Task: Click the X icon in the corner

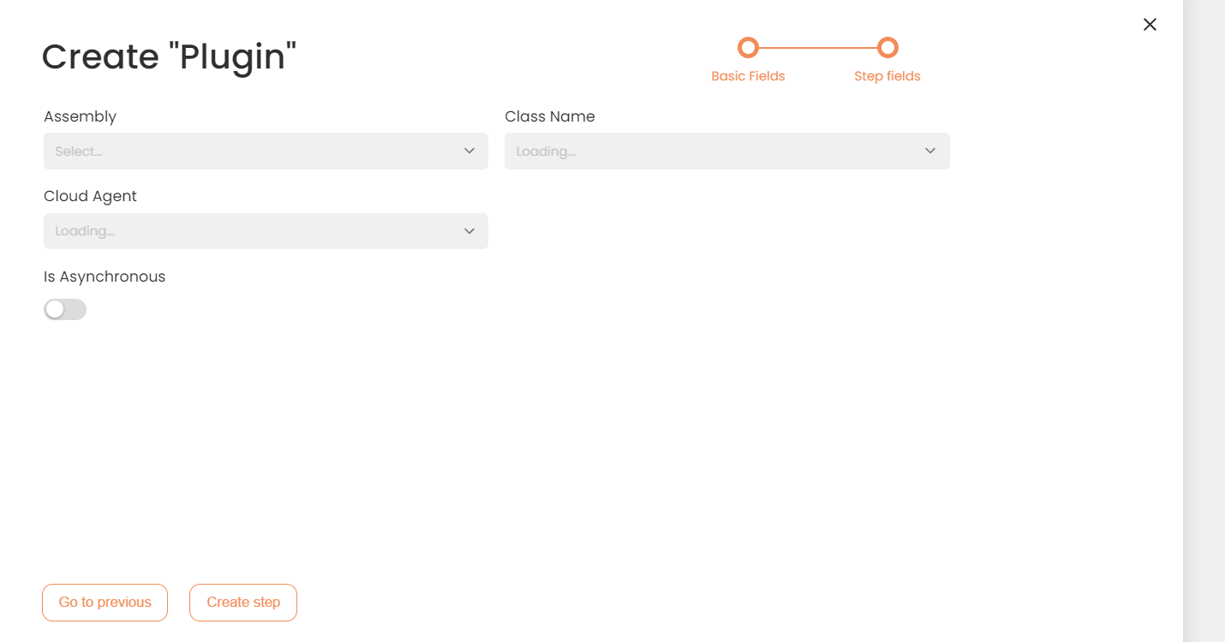Action: click(1149, 24)
